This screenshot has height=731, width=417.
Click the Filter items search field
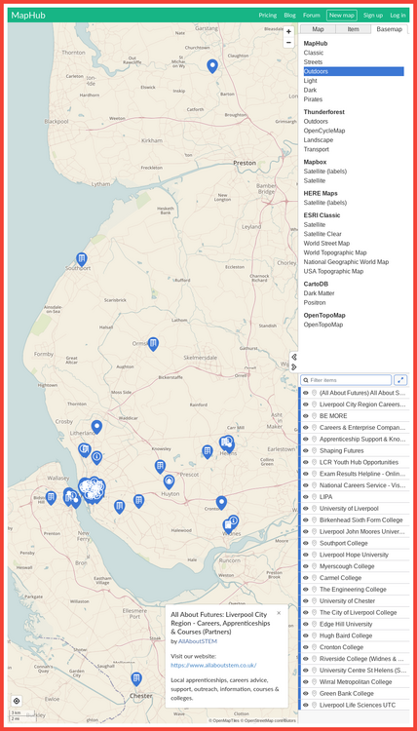(x=346, y=380)
